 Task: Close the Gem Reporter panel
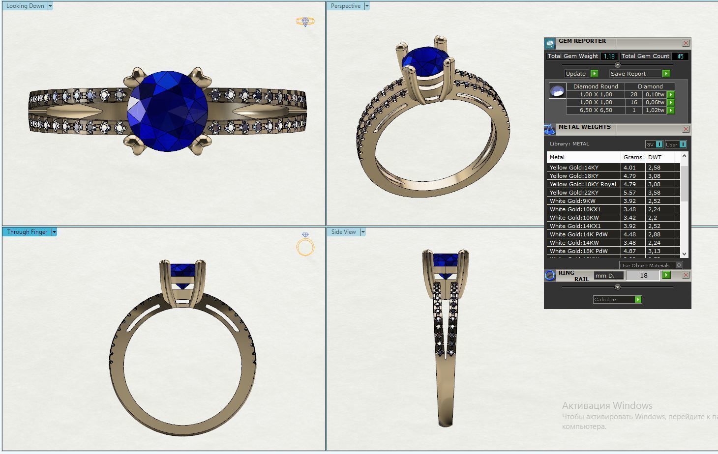coord(686,43)
